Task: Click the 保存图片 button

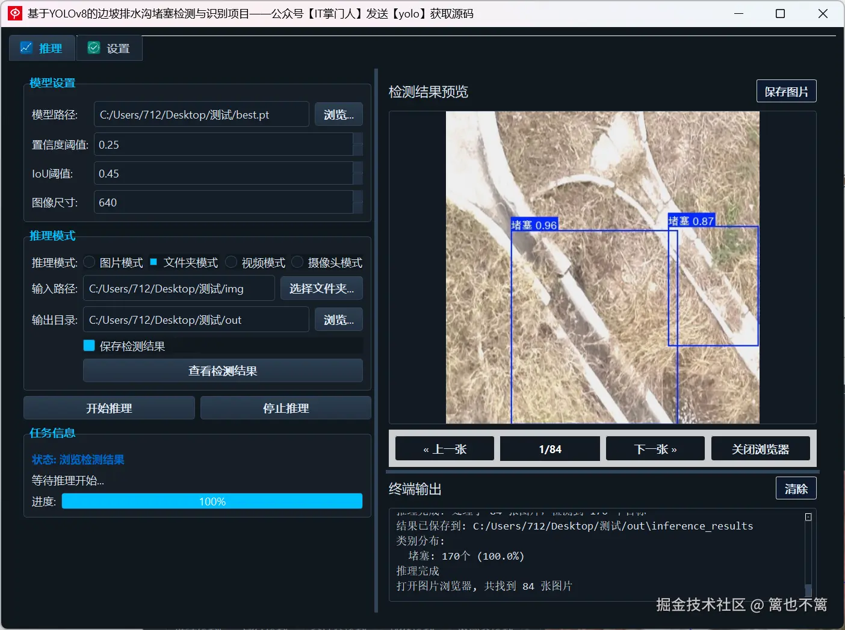Action: point(786,91)
